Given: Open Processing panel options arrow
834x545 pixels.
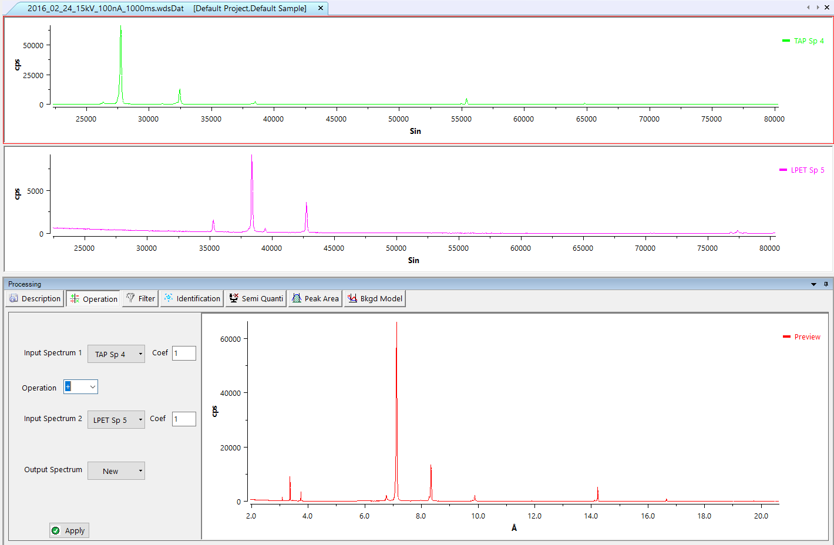Looking at the screenshot, I should pos(813,284).
